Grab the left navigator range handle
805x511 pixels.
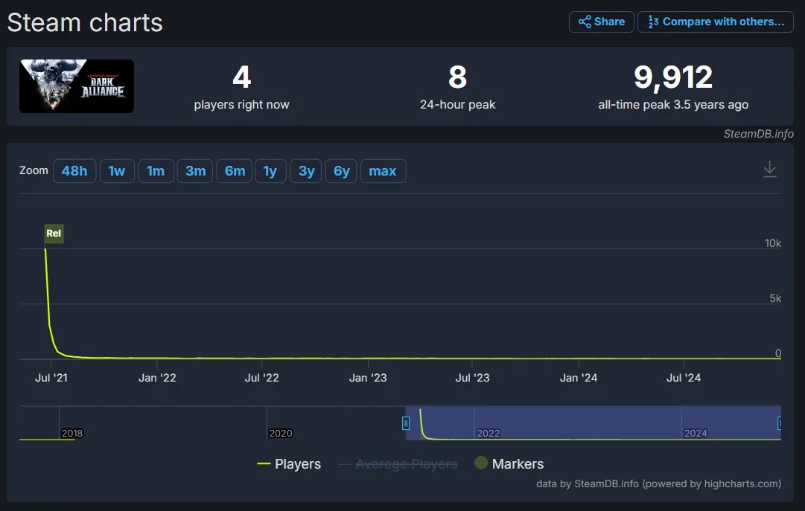406,423
